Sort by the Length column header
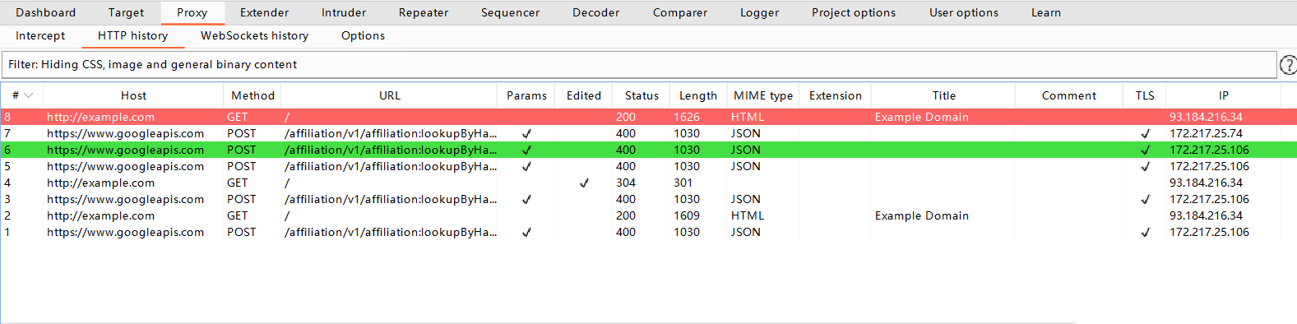1297x324 pixels. (x=698, y=95)
